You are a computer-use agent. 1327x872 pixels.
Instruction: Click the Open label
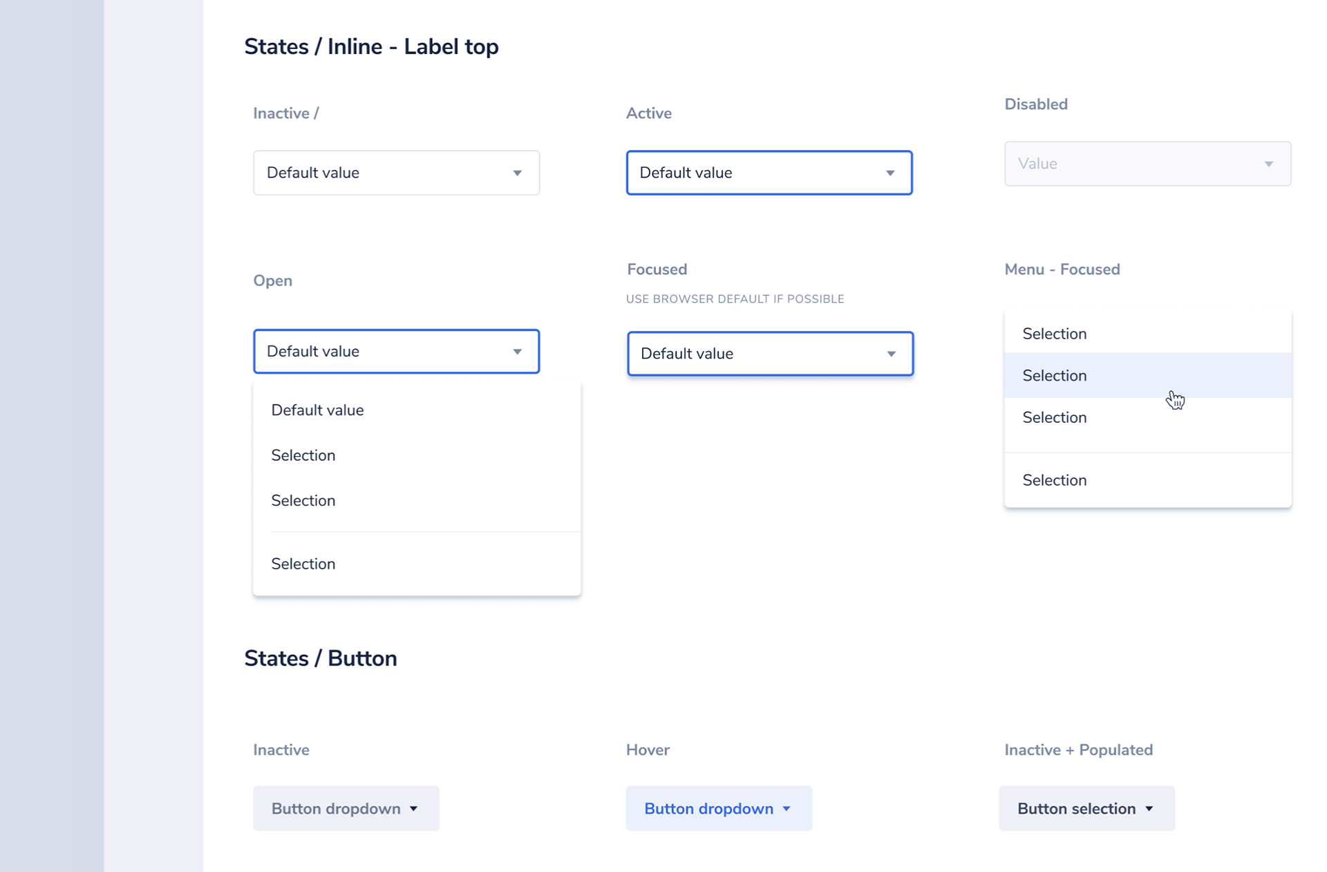coord(272,281)
